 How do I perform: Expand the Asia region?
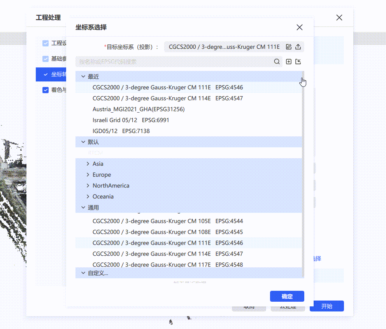pos(88,164)
